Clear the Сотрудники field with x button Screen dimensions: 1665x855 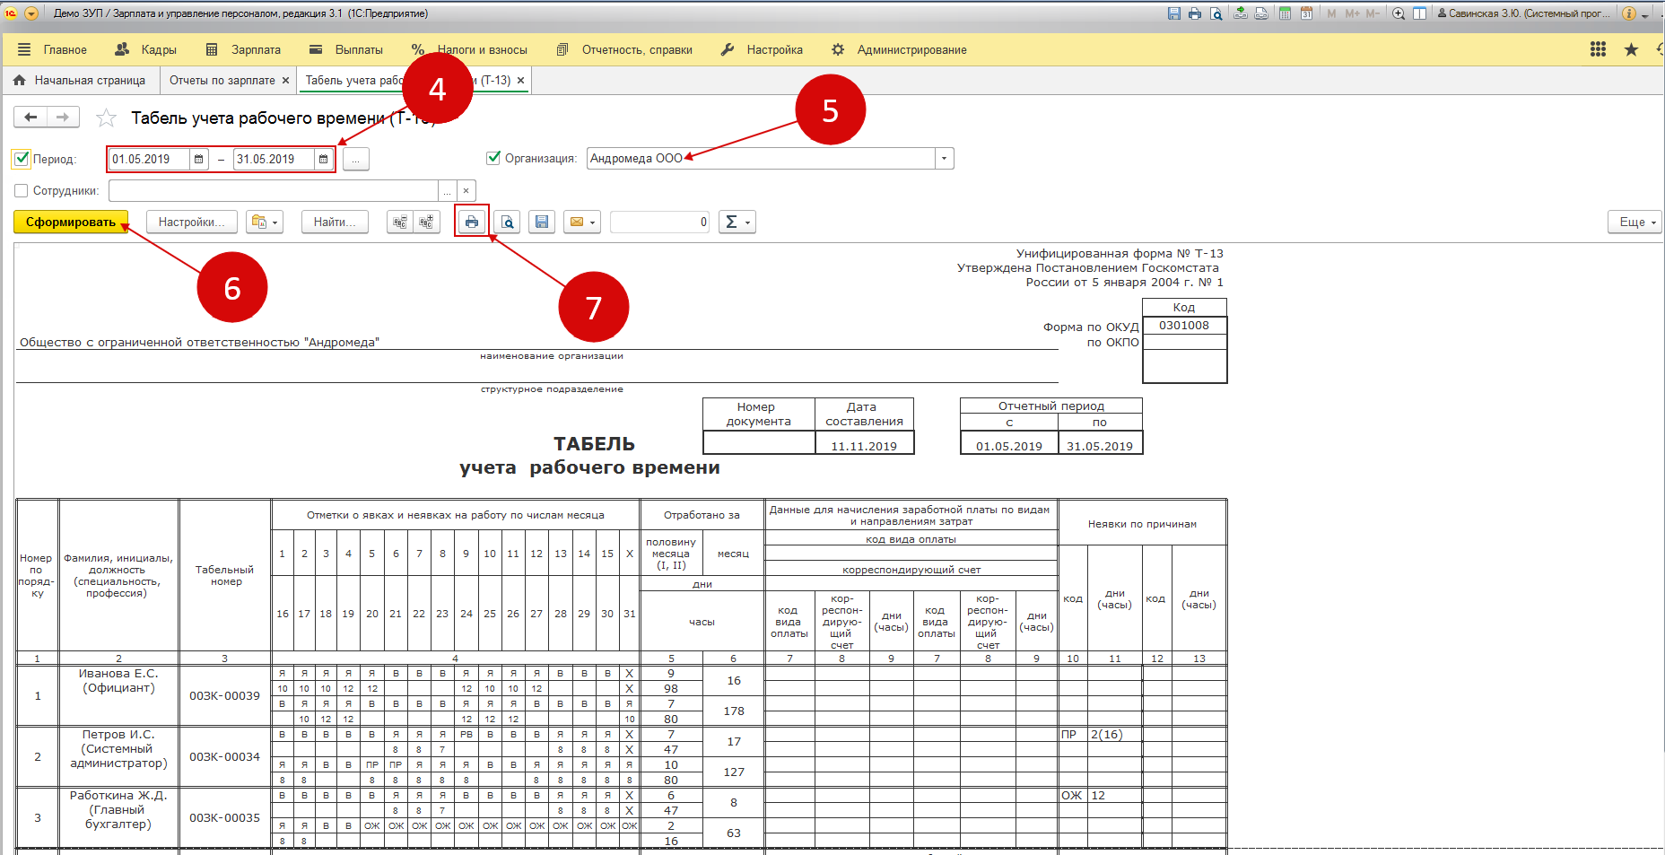466,190
